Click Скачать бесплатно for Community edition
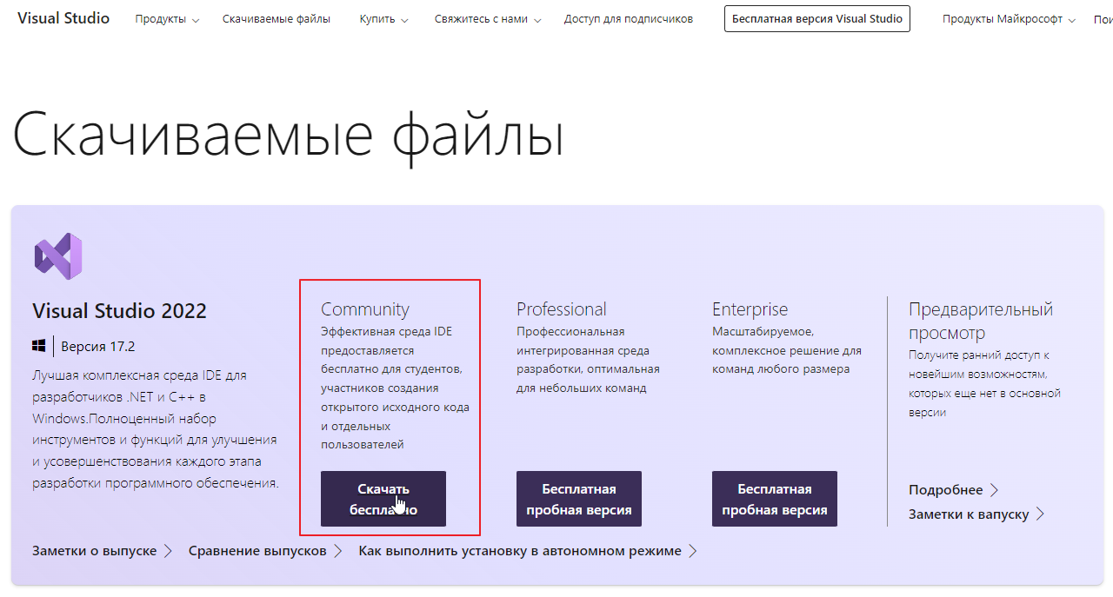The width and height of the screenshot is (1113, 597). pos(383,499)
